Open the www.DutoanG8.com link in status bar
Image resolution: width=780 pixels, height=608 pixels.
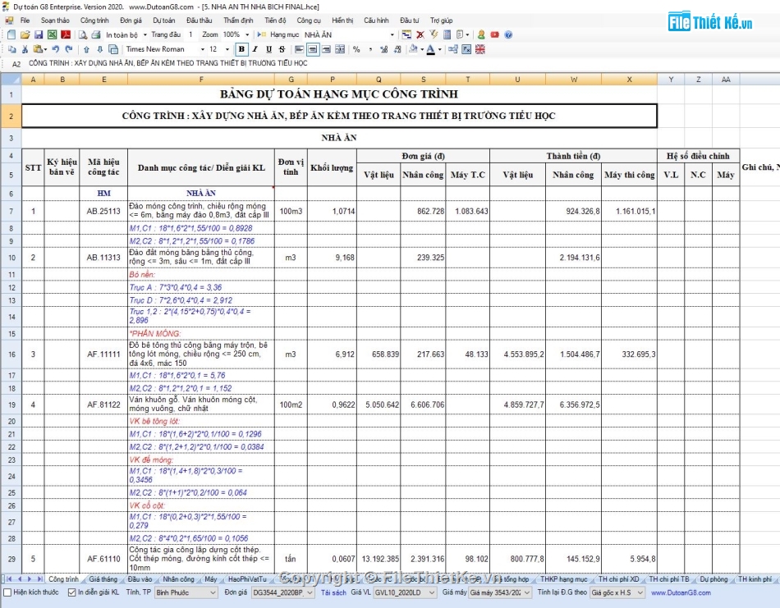point(681,592)
